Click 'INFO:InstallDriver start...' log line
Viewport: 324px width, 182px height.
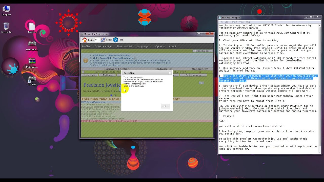pyautogui.click(x=94, y=102)
